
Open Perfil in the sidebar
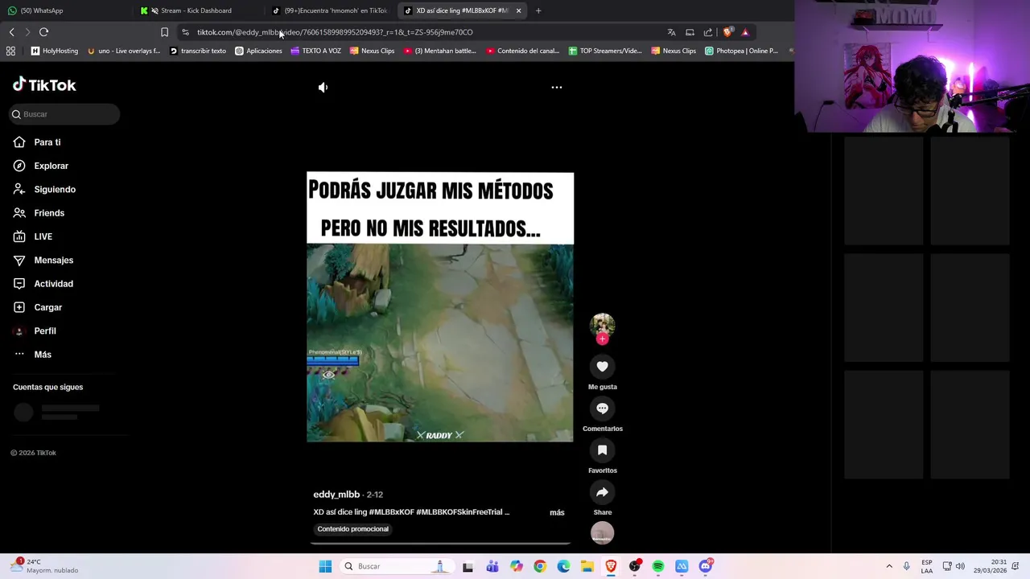pos(44,331)
